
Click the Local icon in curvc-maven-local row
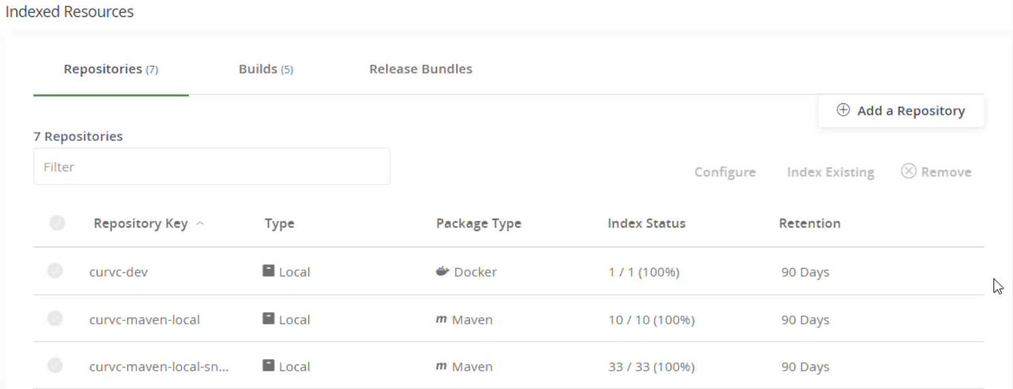coord(269,318)
